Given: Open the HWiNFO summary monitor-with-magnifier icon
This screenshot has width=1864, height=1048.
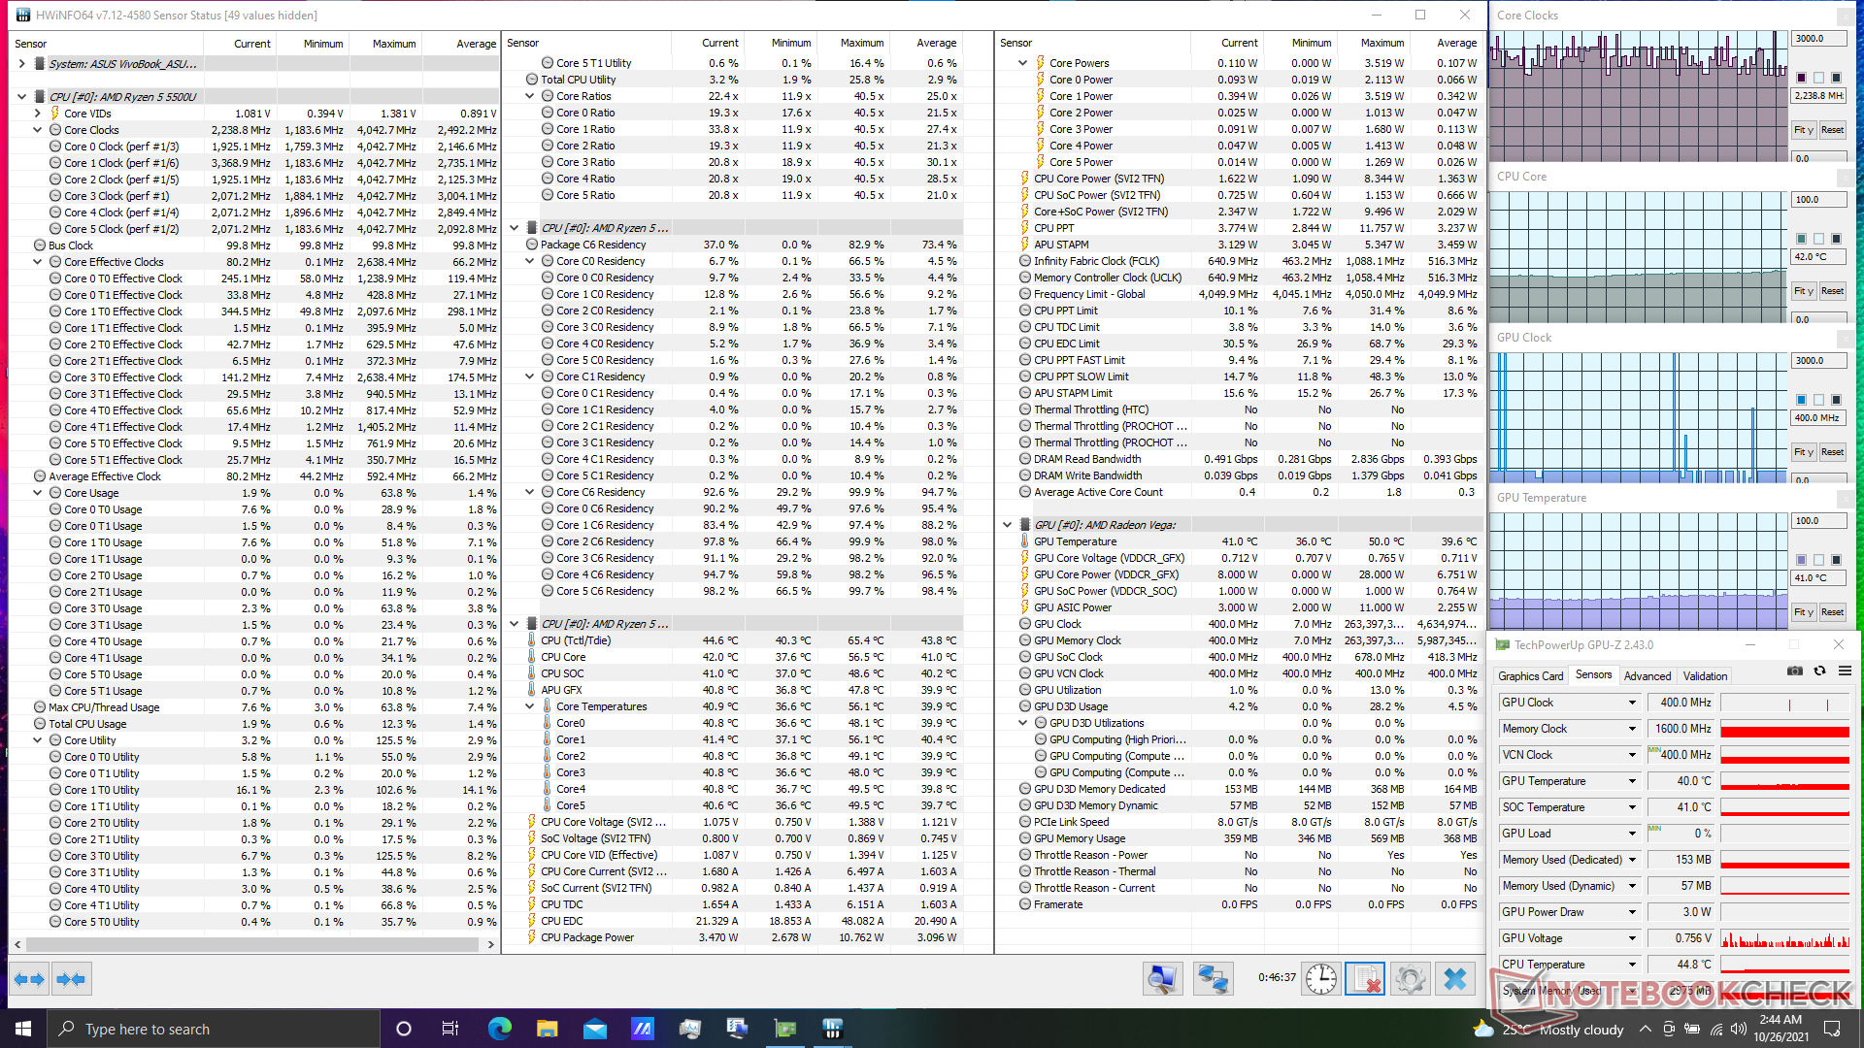Looking at the screenshot, I should click(x=1161, y=979).
